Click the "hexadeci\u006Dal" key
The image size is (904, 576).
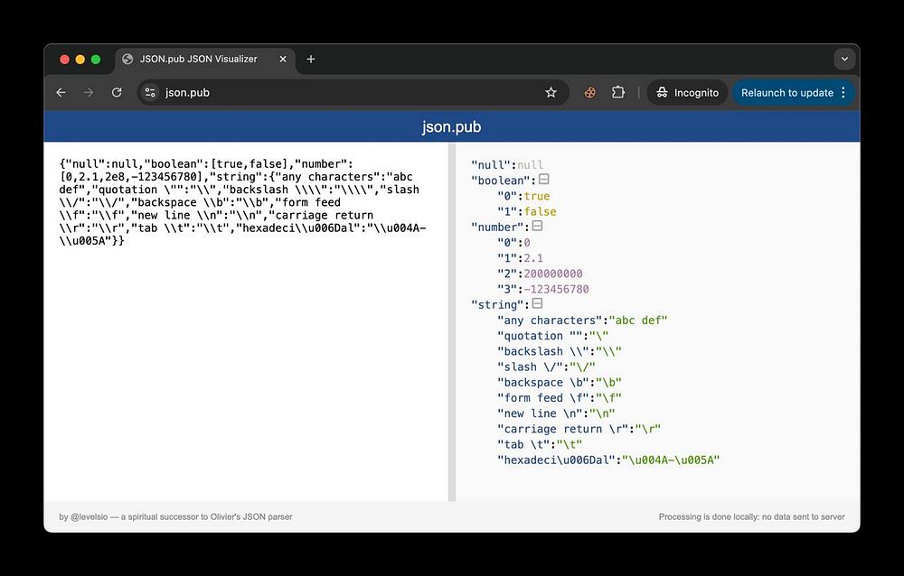(x=556, y=460)
